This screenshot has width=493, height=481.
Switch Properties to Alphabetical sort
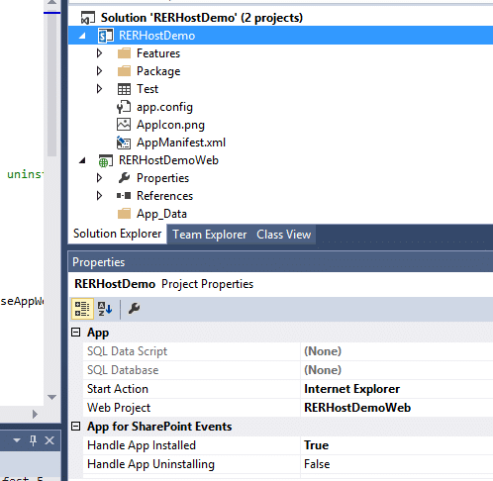[105, 309]
